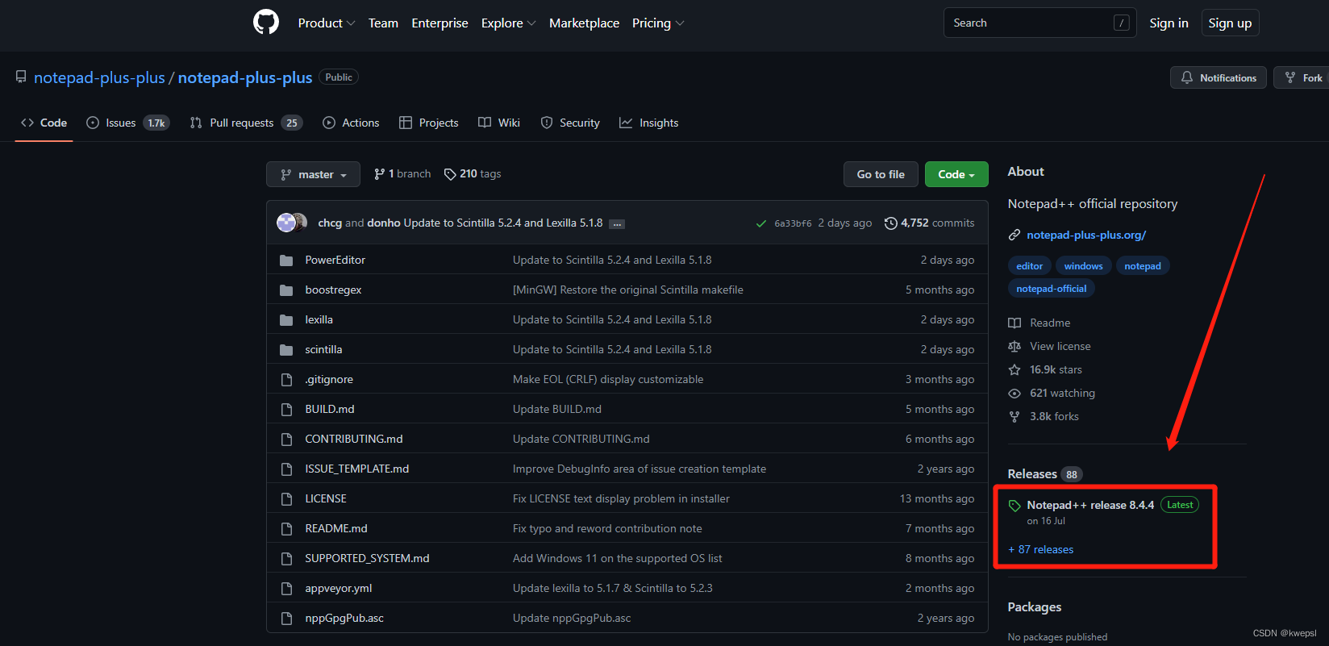Open the lexilla folder icon
Image resolution: width=1329 pixels, height=646 pixels.
pos(286,319)
